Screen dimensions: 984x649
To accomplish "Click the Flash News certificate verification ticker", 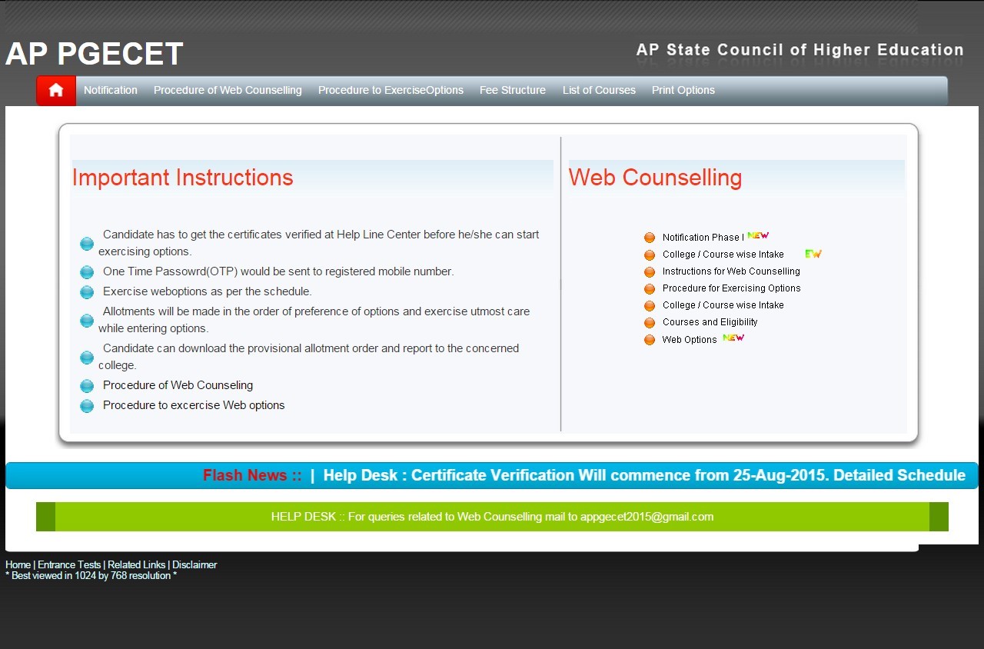I will 643,476.
